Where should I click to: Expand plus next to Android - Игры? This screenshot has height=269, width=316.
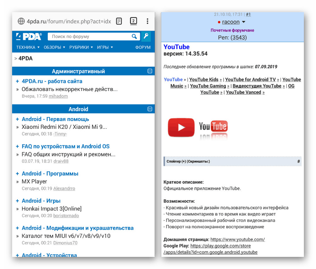pyautogui.click(x=17, y=201)
